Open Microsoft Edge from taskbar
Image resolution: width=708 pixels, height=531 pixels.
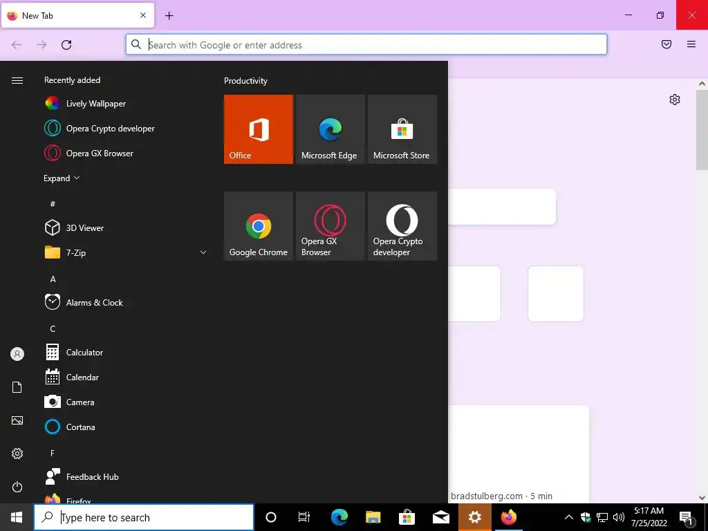point(339,517)
